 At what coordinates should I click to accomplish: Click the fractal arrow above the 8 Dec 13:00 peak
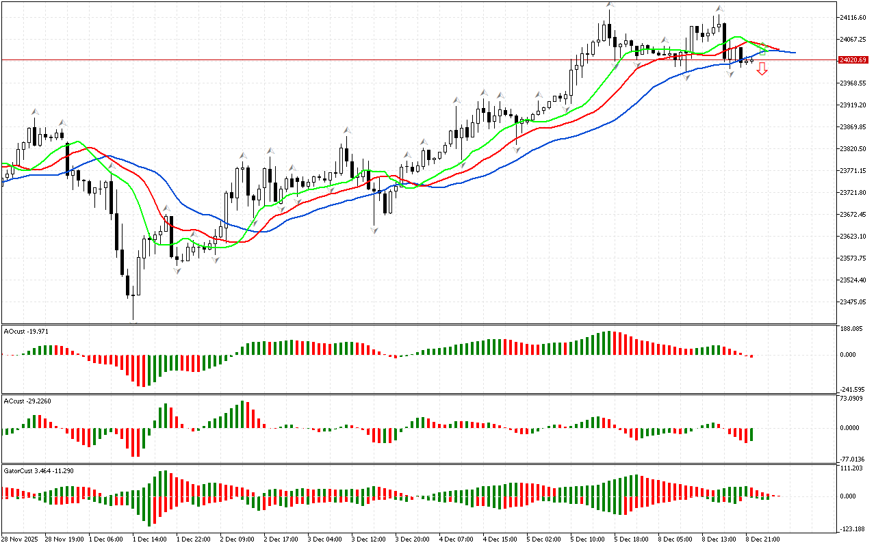tap(719, 9)
